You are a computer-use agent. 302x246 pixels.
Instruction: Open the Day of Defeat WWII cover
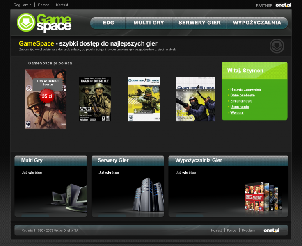coord(95,99)
